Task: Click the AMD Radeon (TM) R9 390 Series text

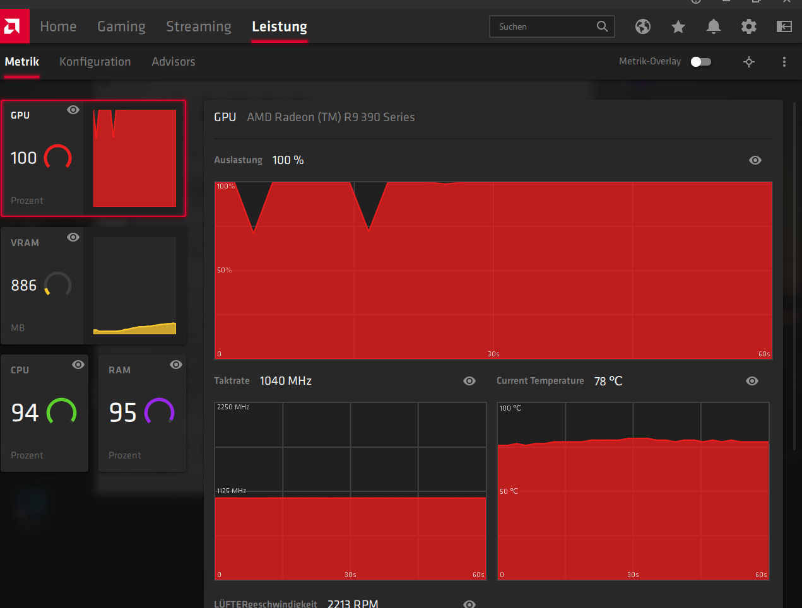Action: pyautogui.click(x=331, y=117)
